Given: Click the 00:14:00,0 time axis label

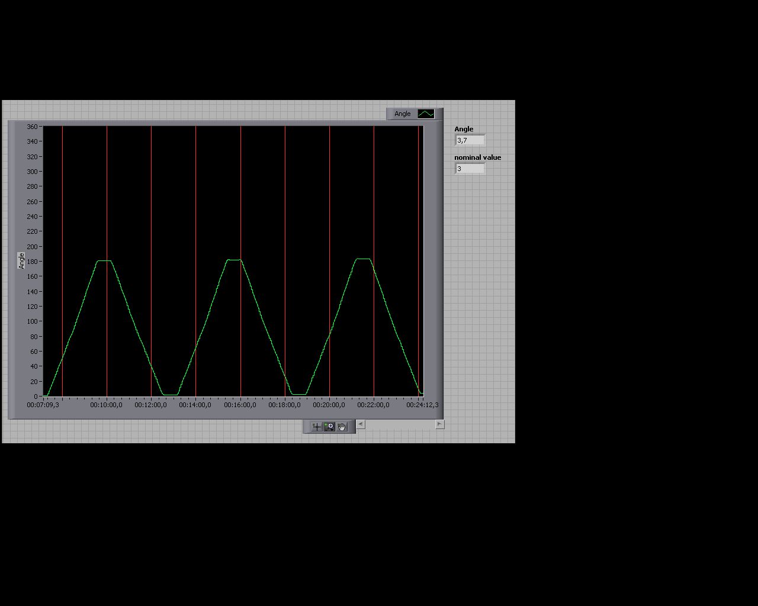Looking at the screenshot, I should pyautogui.click(x=195, y=405).
